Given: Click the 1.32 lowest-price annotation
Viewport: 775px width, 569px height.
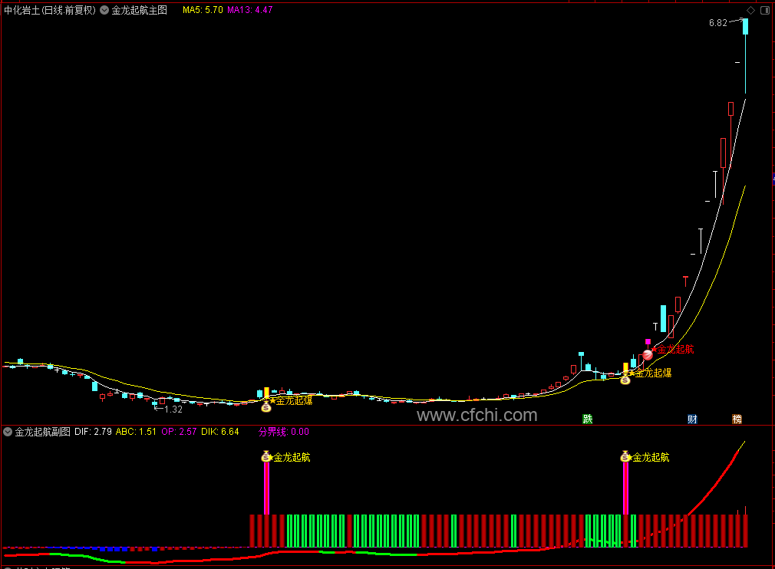Looking at the screenshot, I should (169, 409).
